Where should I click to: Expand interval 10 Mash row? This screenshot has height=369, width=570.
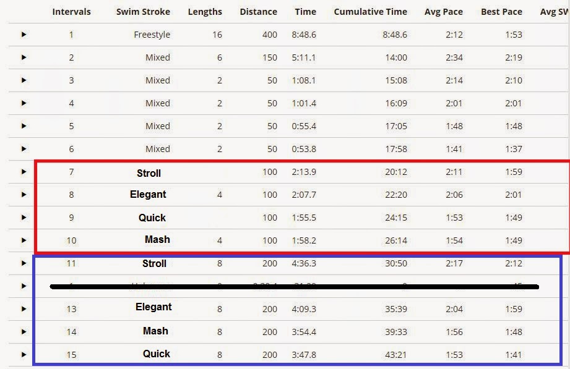(24, 240)
